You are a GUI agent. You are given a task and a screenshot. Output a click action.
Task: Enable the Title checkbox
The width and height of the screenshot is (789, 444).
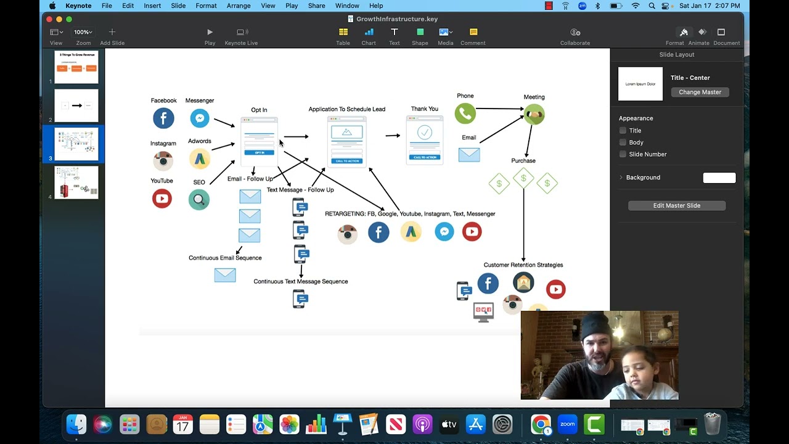(623, 131)
